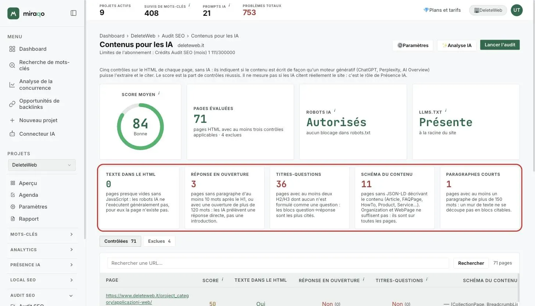Click the Recherche de mots-clés magnifier icon
This screenshot has height=306, width=535.
pyautogui.click(x=12, y=65)
